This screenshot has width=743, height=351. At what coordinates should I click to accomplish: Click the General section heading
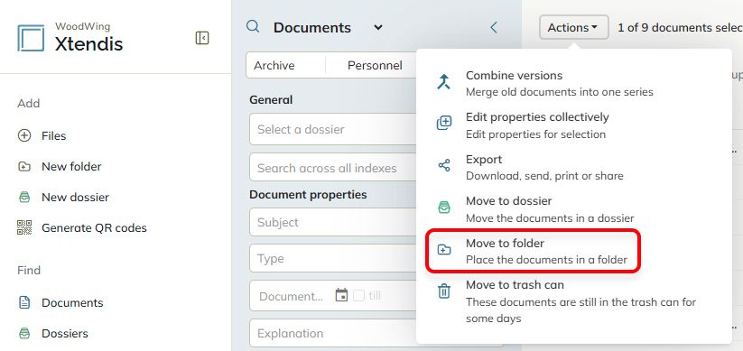tap(271, 100)
